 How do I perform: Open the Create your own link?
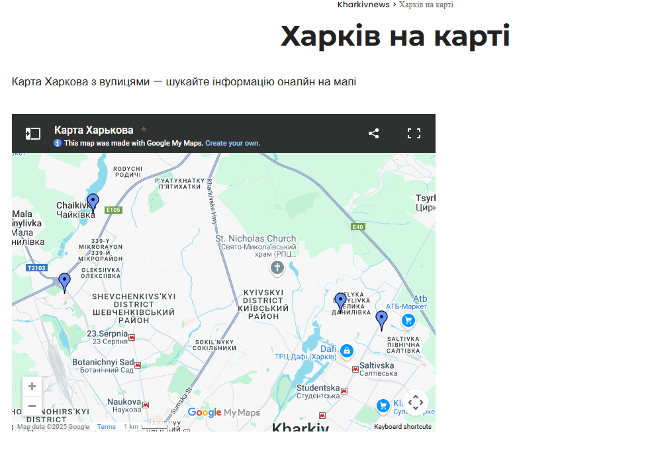click(x=232, y=143)
